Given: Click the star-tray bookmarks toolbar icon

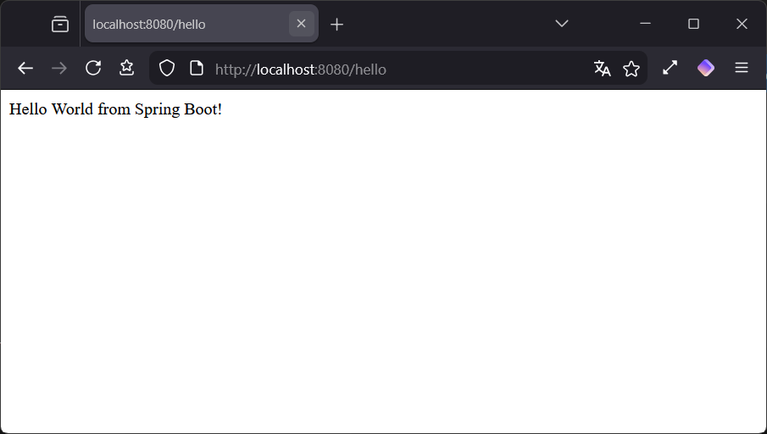Looking at the screenshot, I should (x=126, y=68).
